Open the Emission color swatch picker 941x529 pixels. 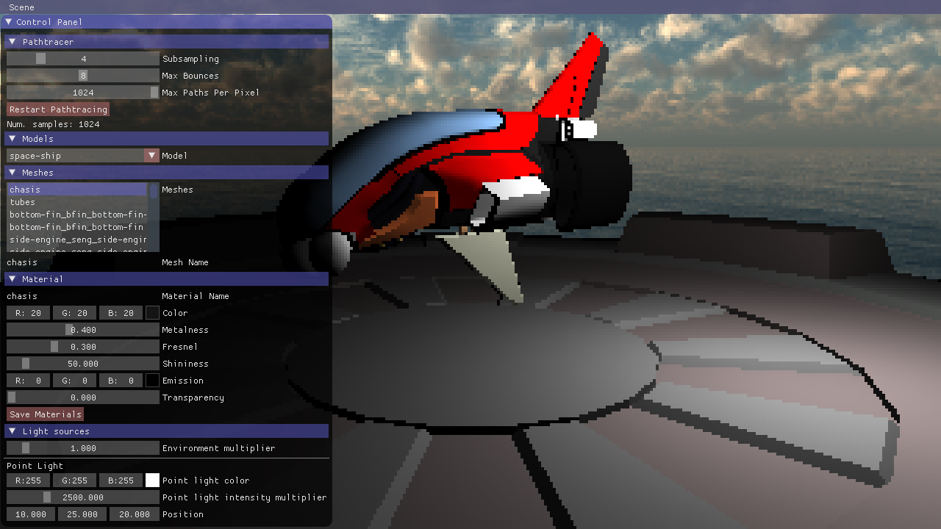click(152, 381)
